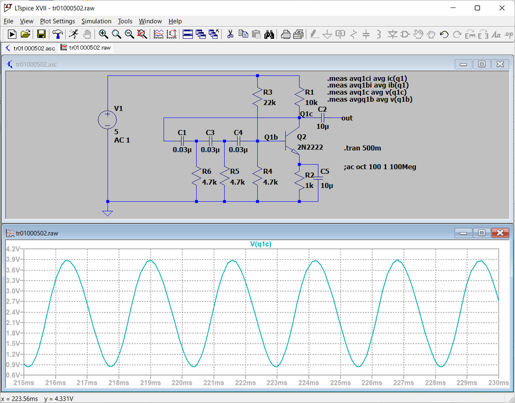
Task: Click the Undo arrow icon
Action: (444, 34)
